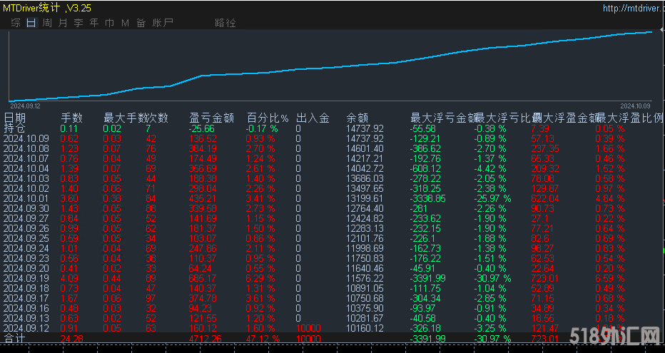Select the 持仓 row label

click(14, 128)
